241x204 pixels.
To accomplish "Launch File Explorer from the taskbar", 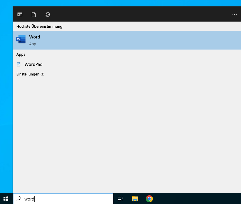I will coord(135,199).
